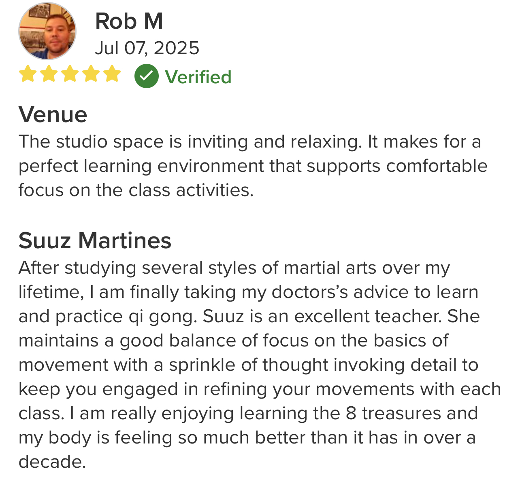
Task: Click the review date Jul 07, 2025
Action: 147,48
